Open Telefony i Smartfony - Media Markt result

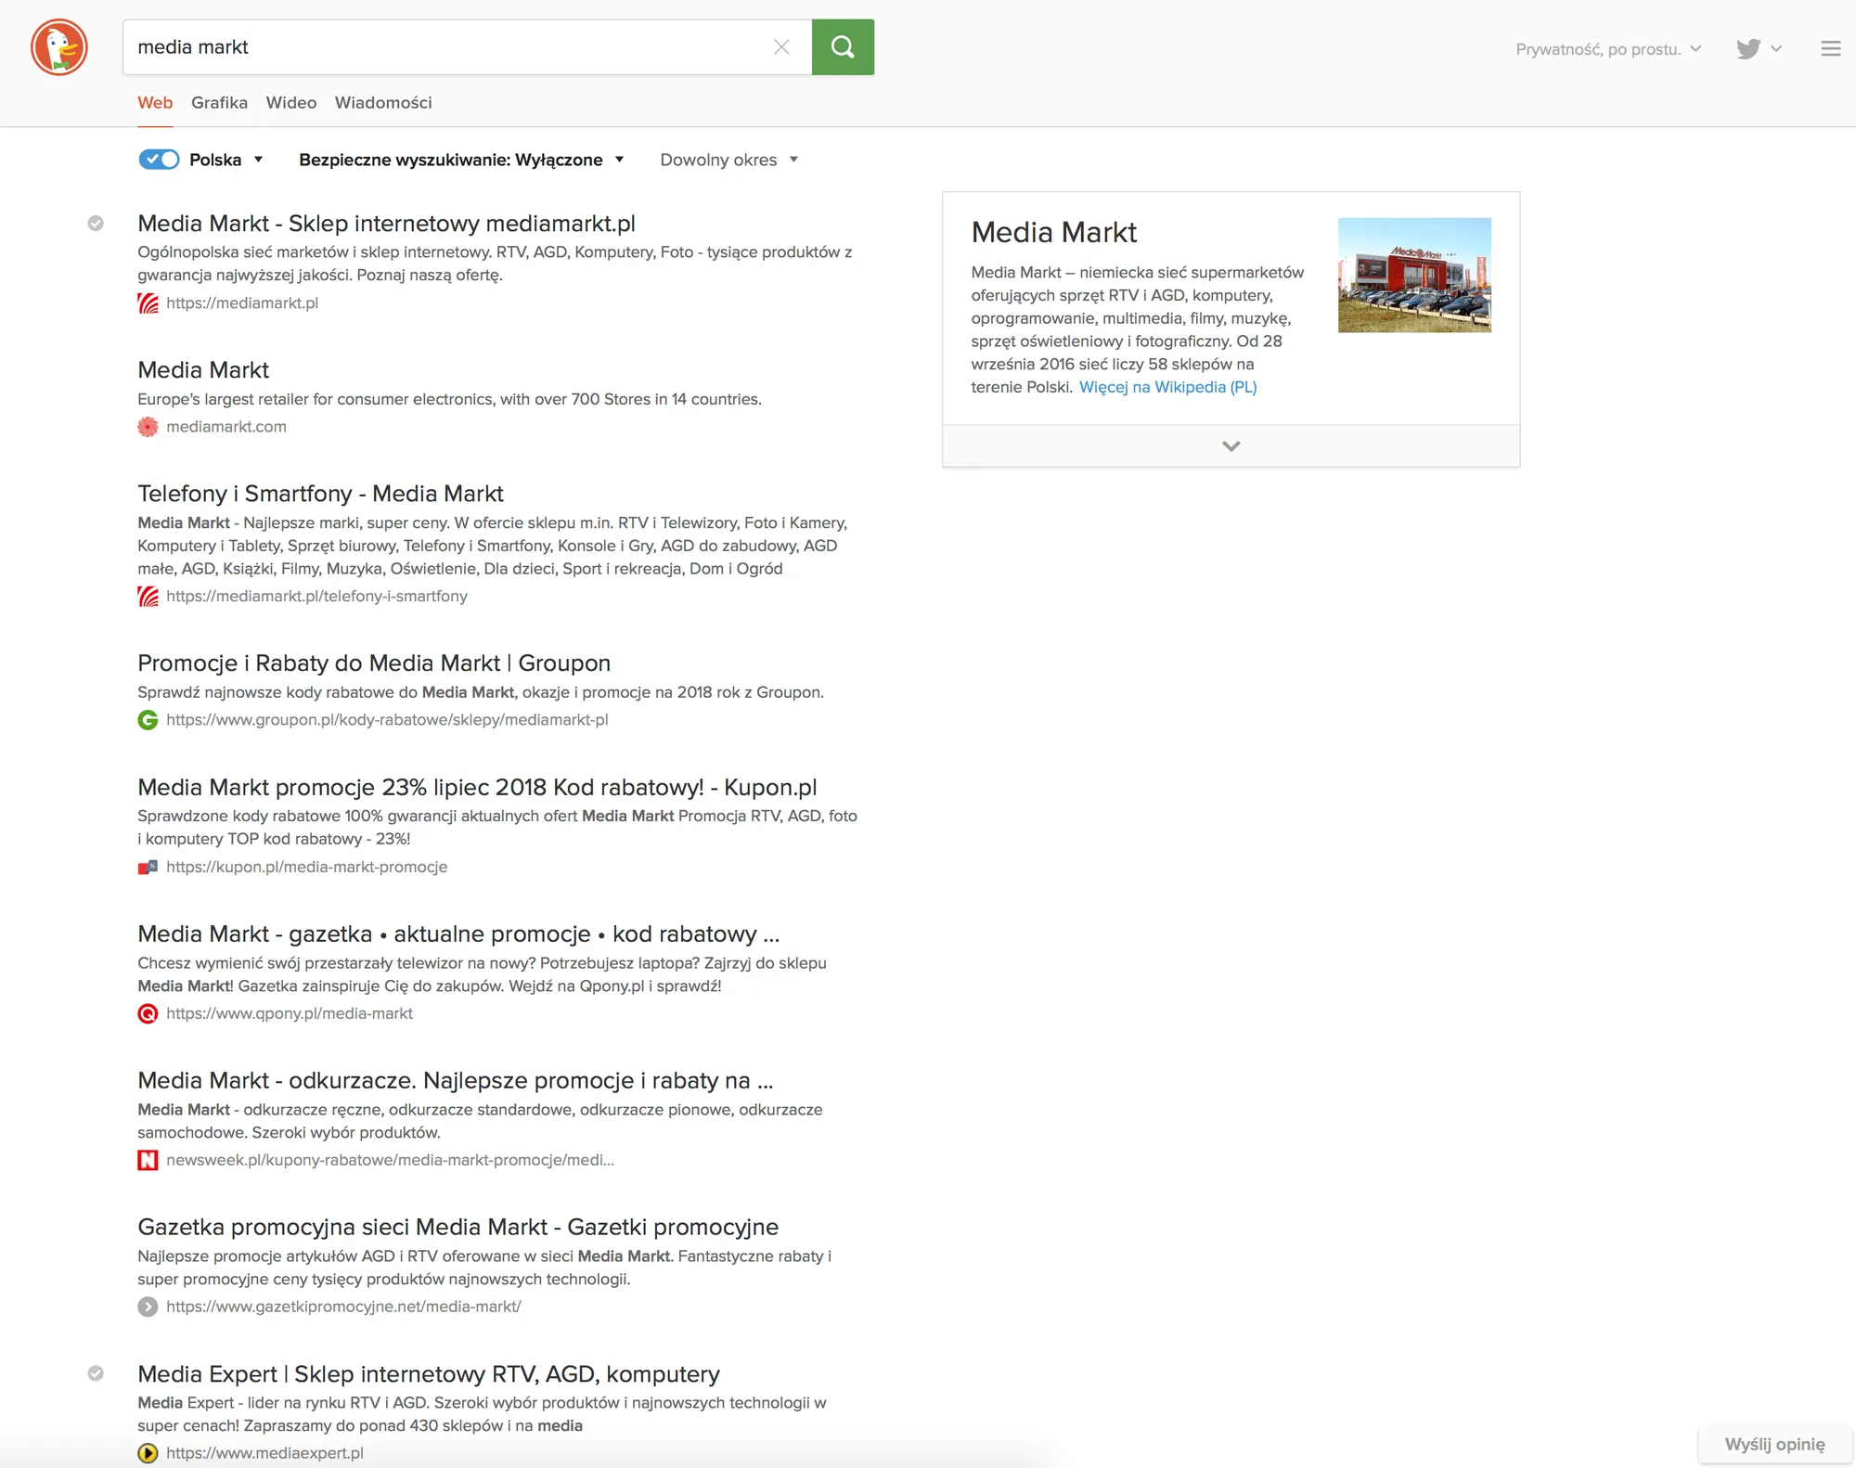click(x=320, y=494)
